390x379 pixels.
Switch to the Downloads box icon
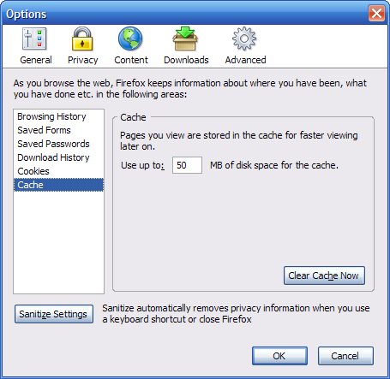pos(185,38)
